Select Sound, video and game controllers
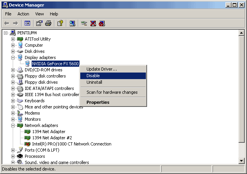 click(x=57, y=162)
